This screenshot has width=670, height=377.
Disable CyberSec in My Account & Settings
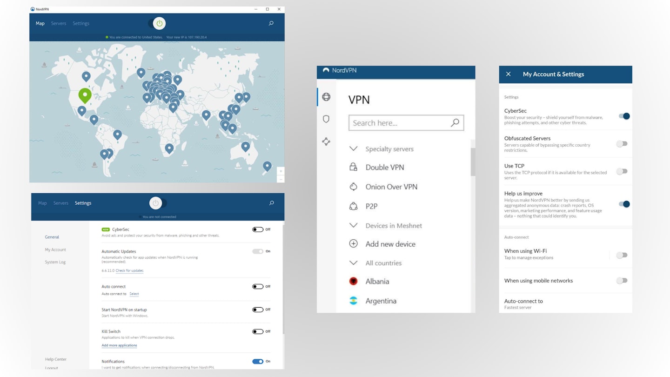pyautogui.click(x=624, y=116)
